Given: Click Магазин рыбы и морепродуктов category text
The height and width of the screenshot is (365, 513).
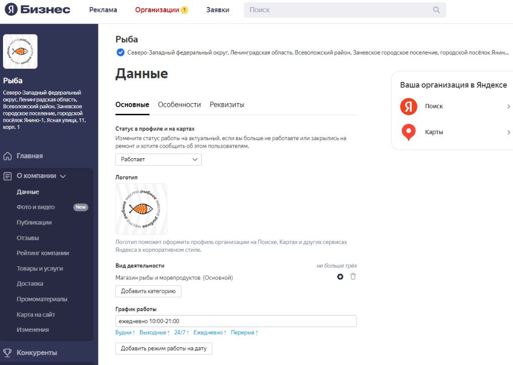Looking at the screenshot, I should coord(174,278).
